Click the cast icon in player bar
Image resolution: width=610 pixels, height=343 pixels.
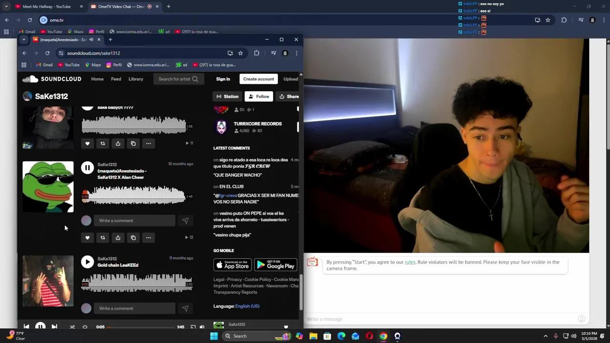(193, 327)
